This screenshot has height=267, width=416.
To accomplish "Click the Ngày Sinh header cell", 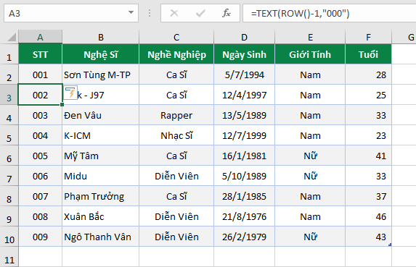I will [245, 54].
